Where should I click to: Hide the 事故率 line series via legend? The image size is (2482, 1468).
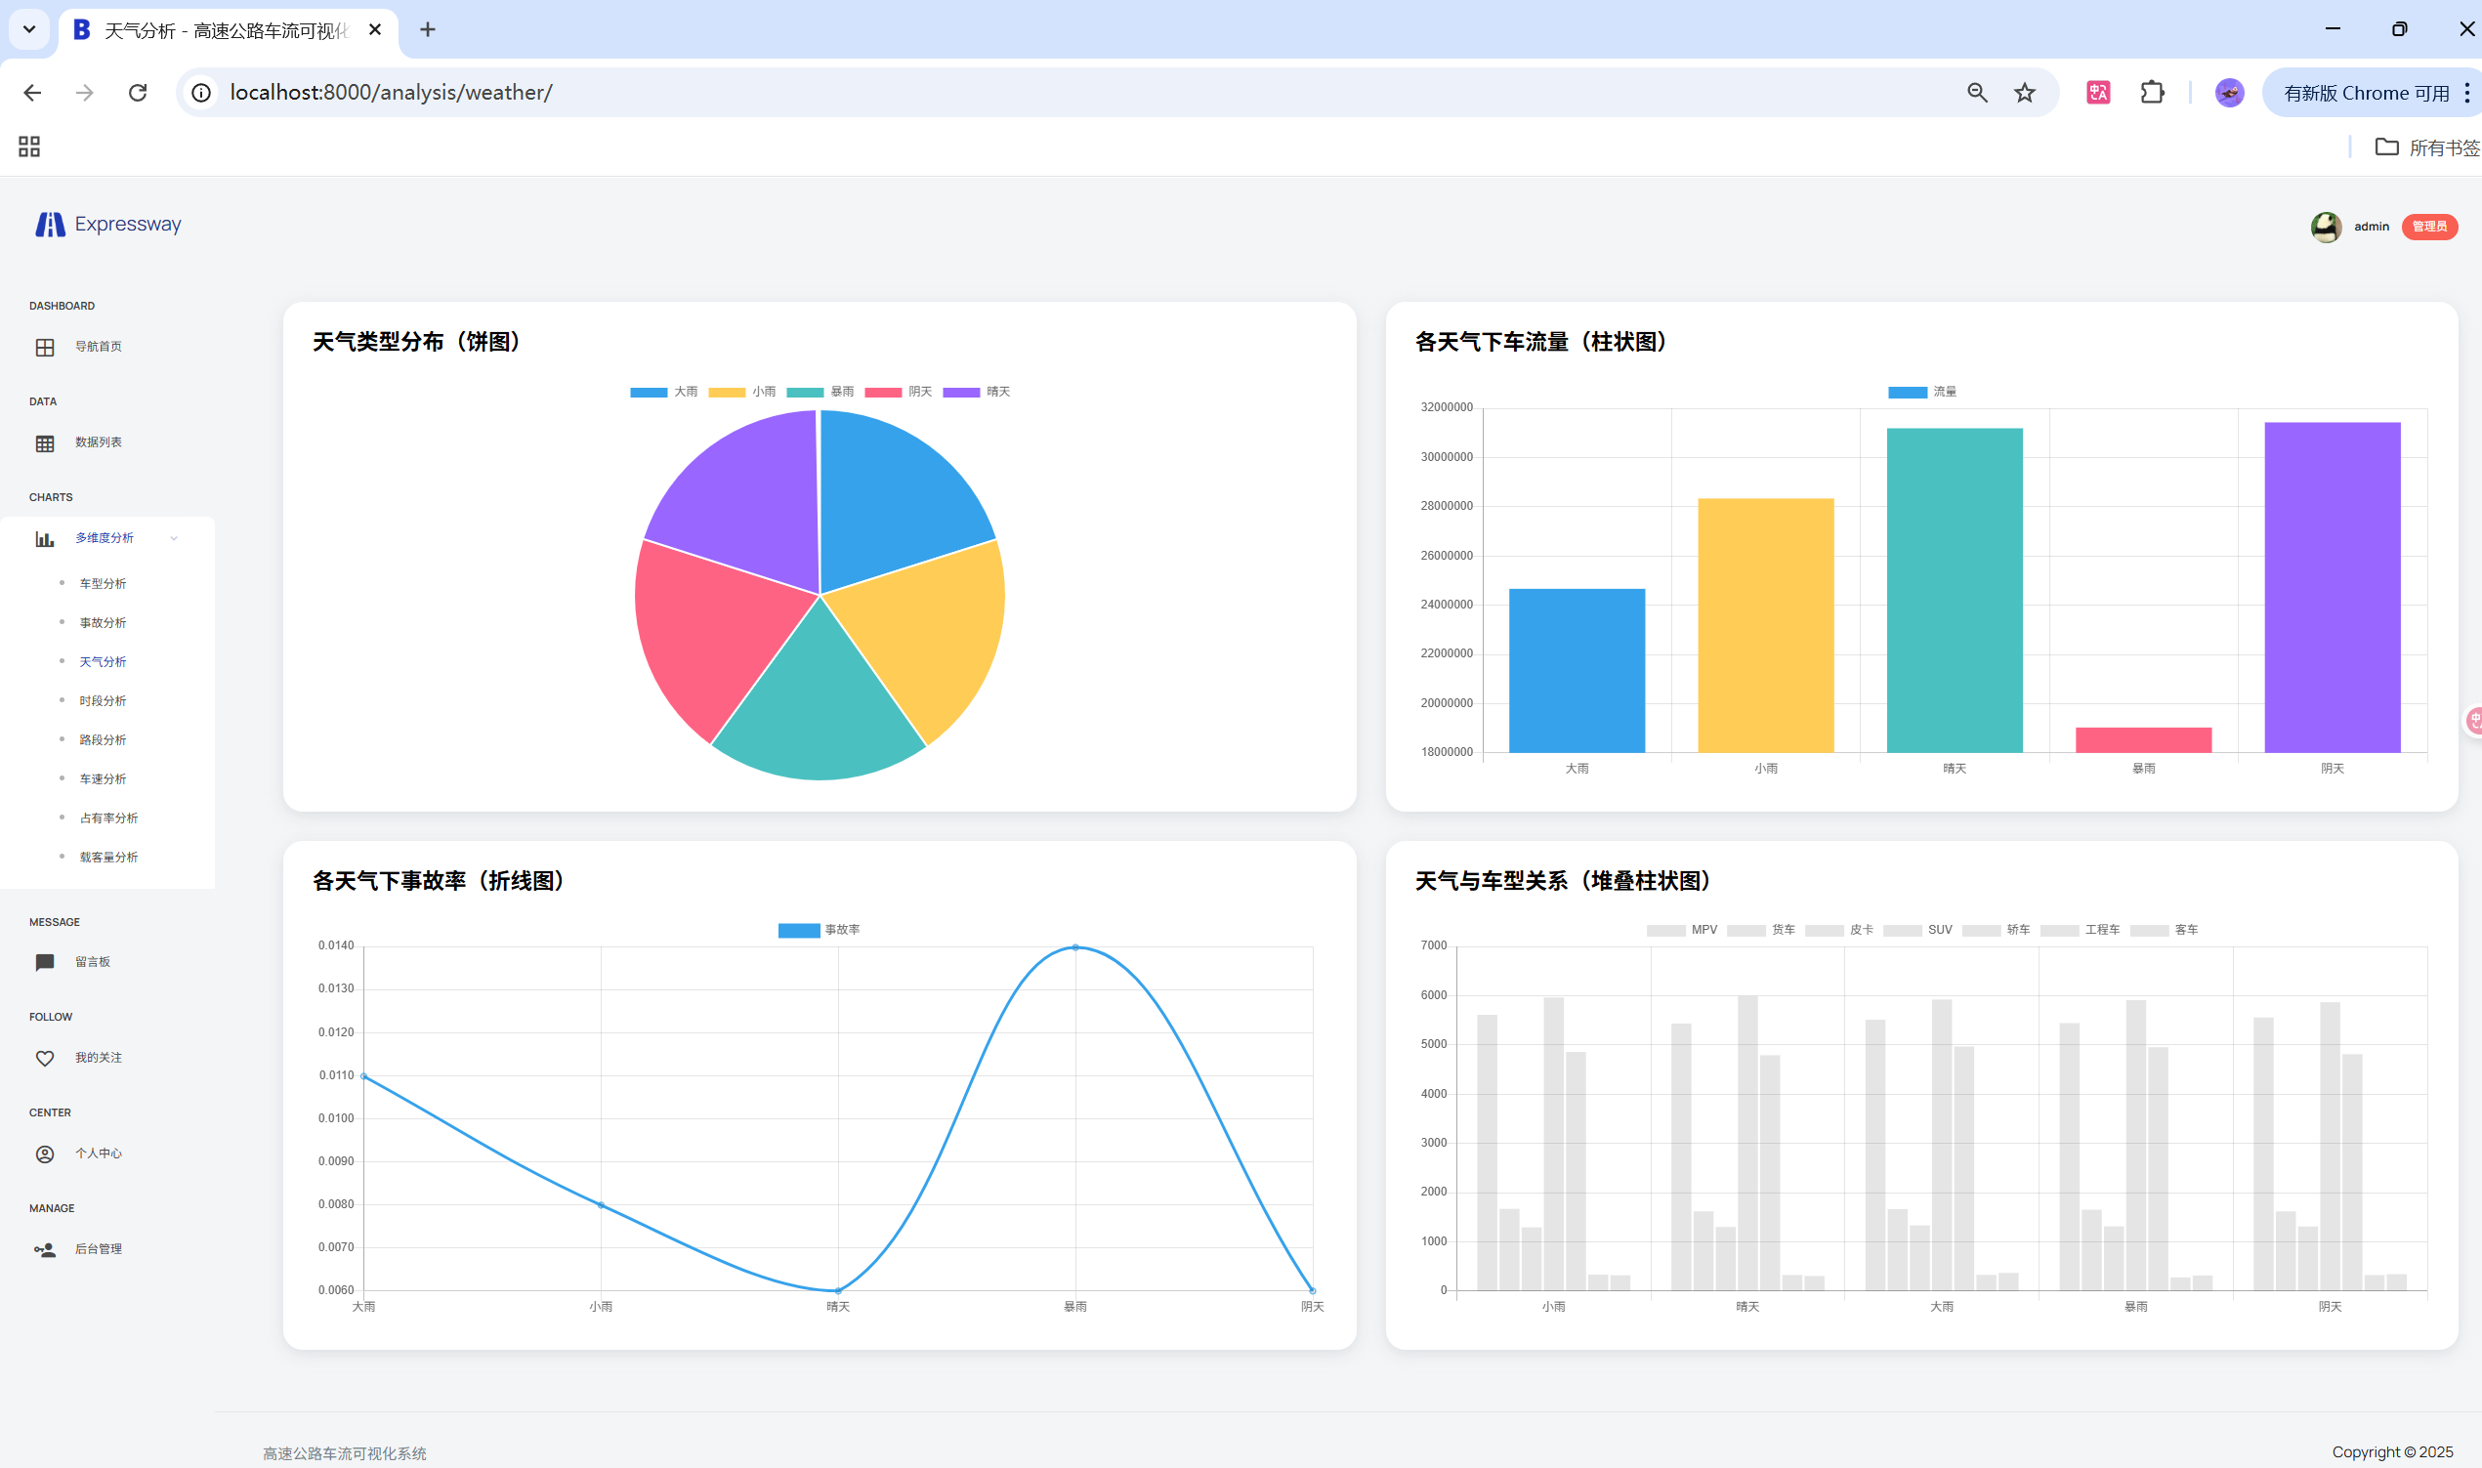(x=819, y=931)
